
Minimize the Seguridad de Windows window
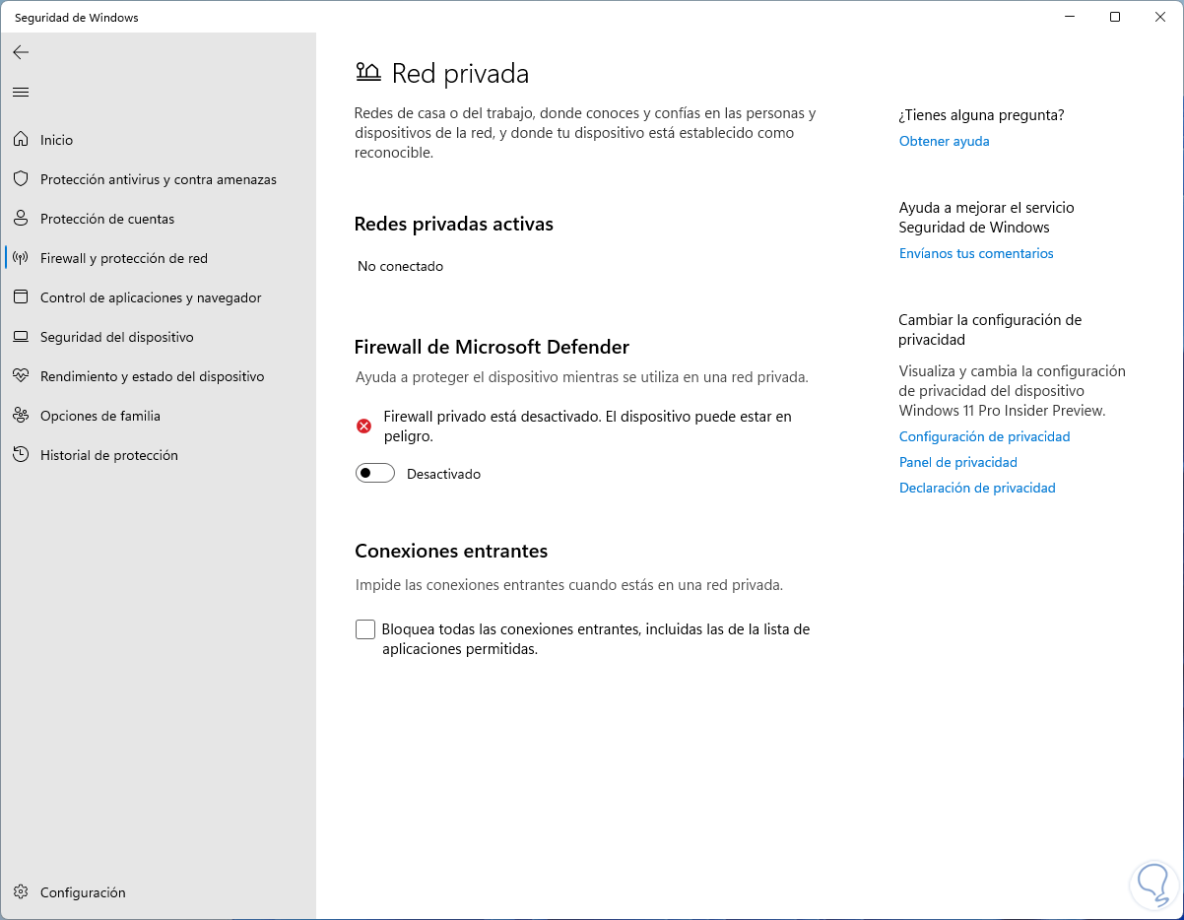pyautogui.click(x=1070, y=17)
